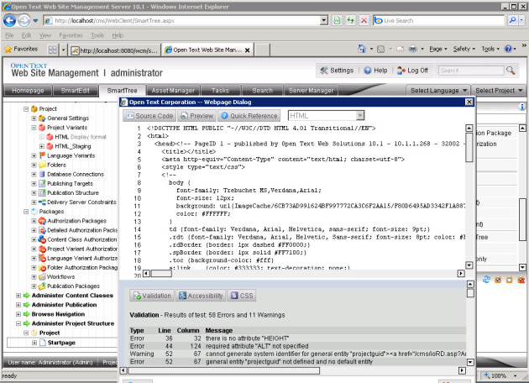
Task: Click the Quick Tabs grid icon
Action: [53, 50]
